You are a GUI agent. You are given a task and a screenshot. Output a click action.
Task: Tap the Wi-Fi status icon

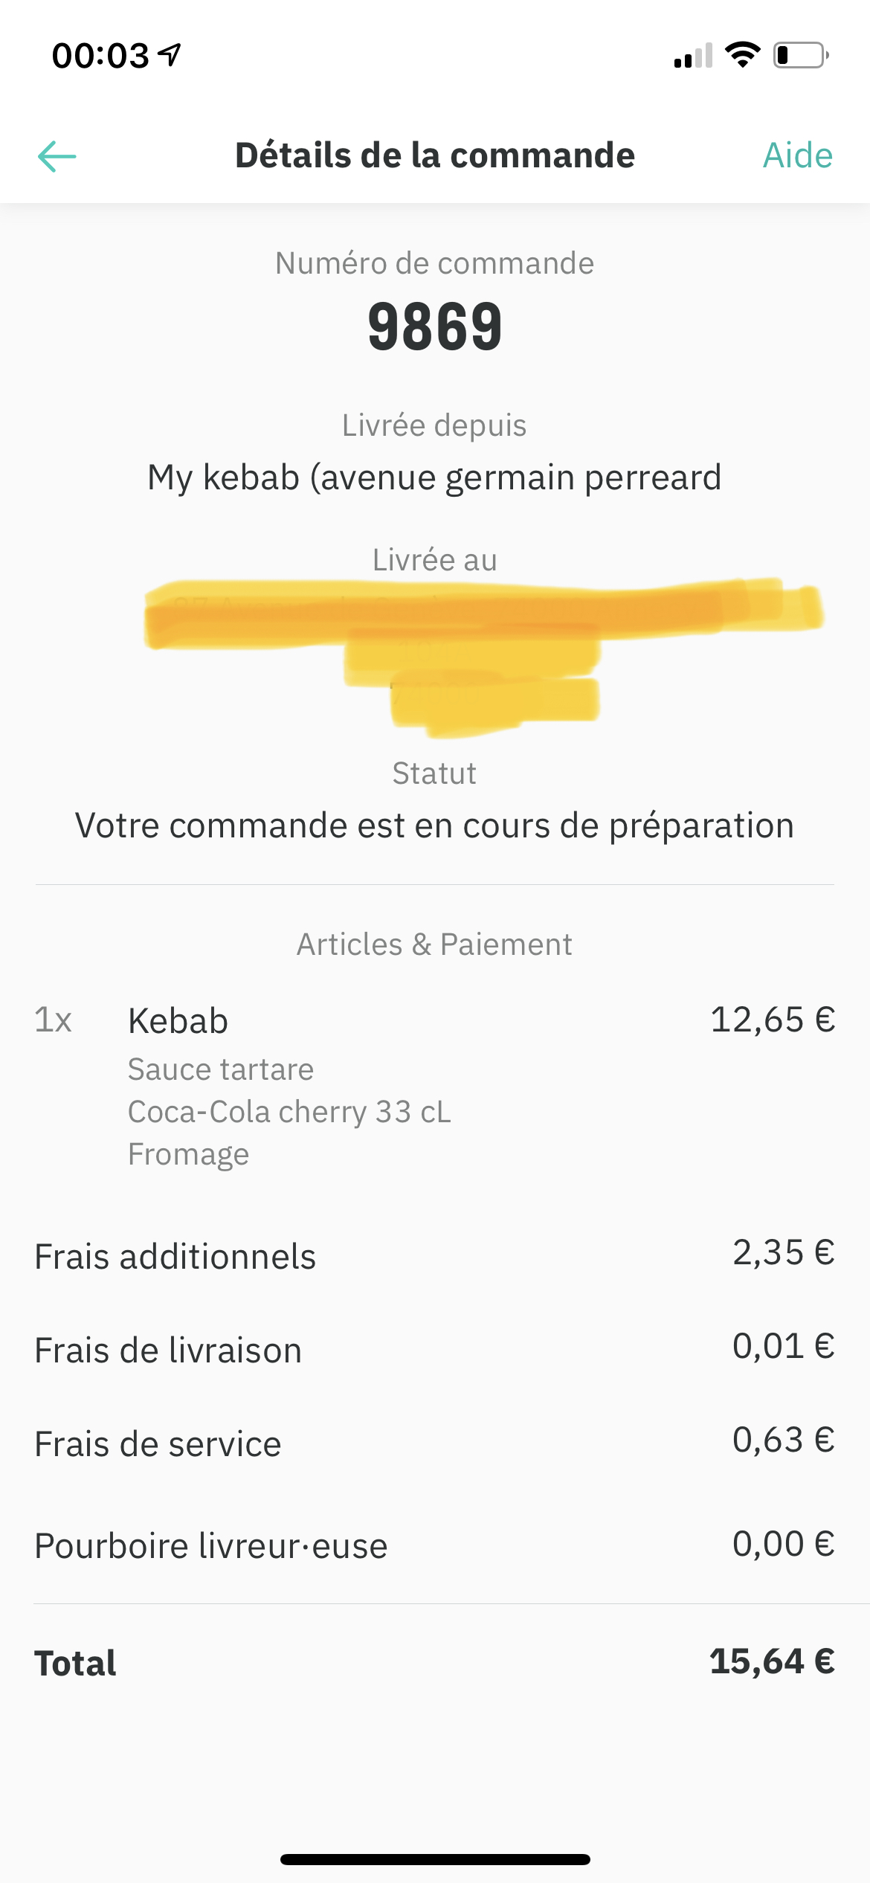742,55
